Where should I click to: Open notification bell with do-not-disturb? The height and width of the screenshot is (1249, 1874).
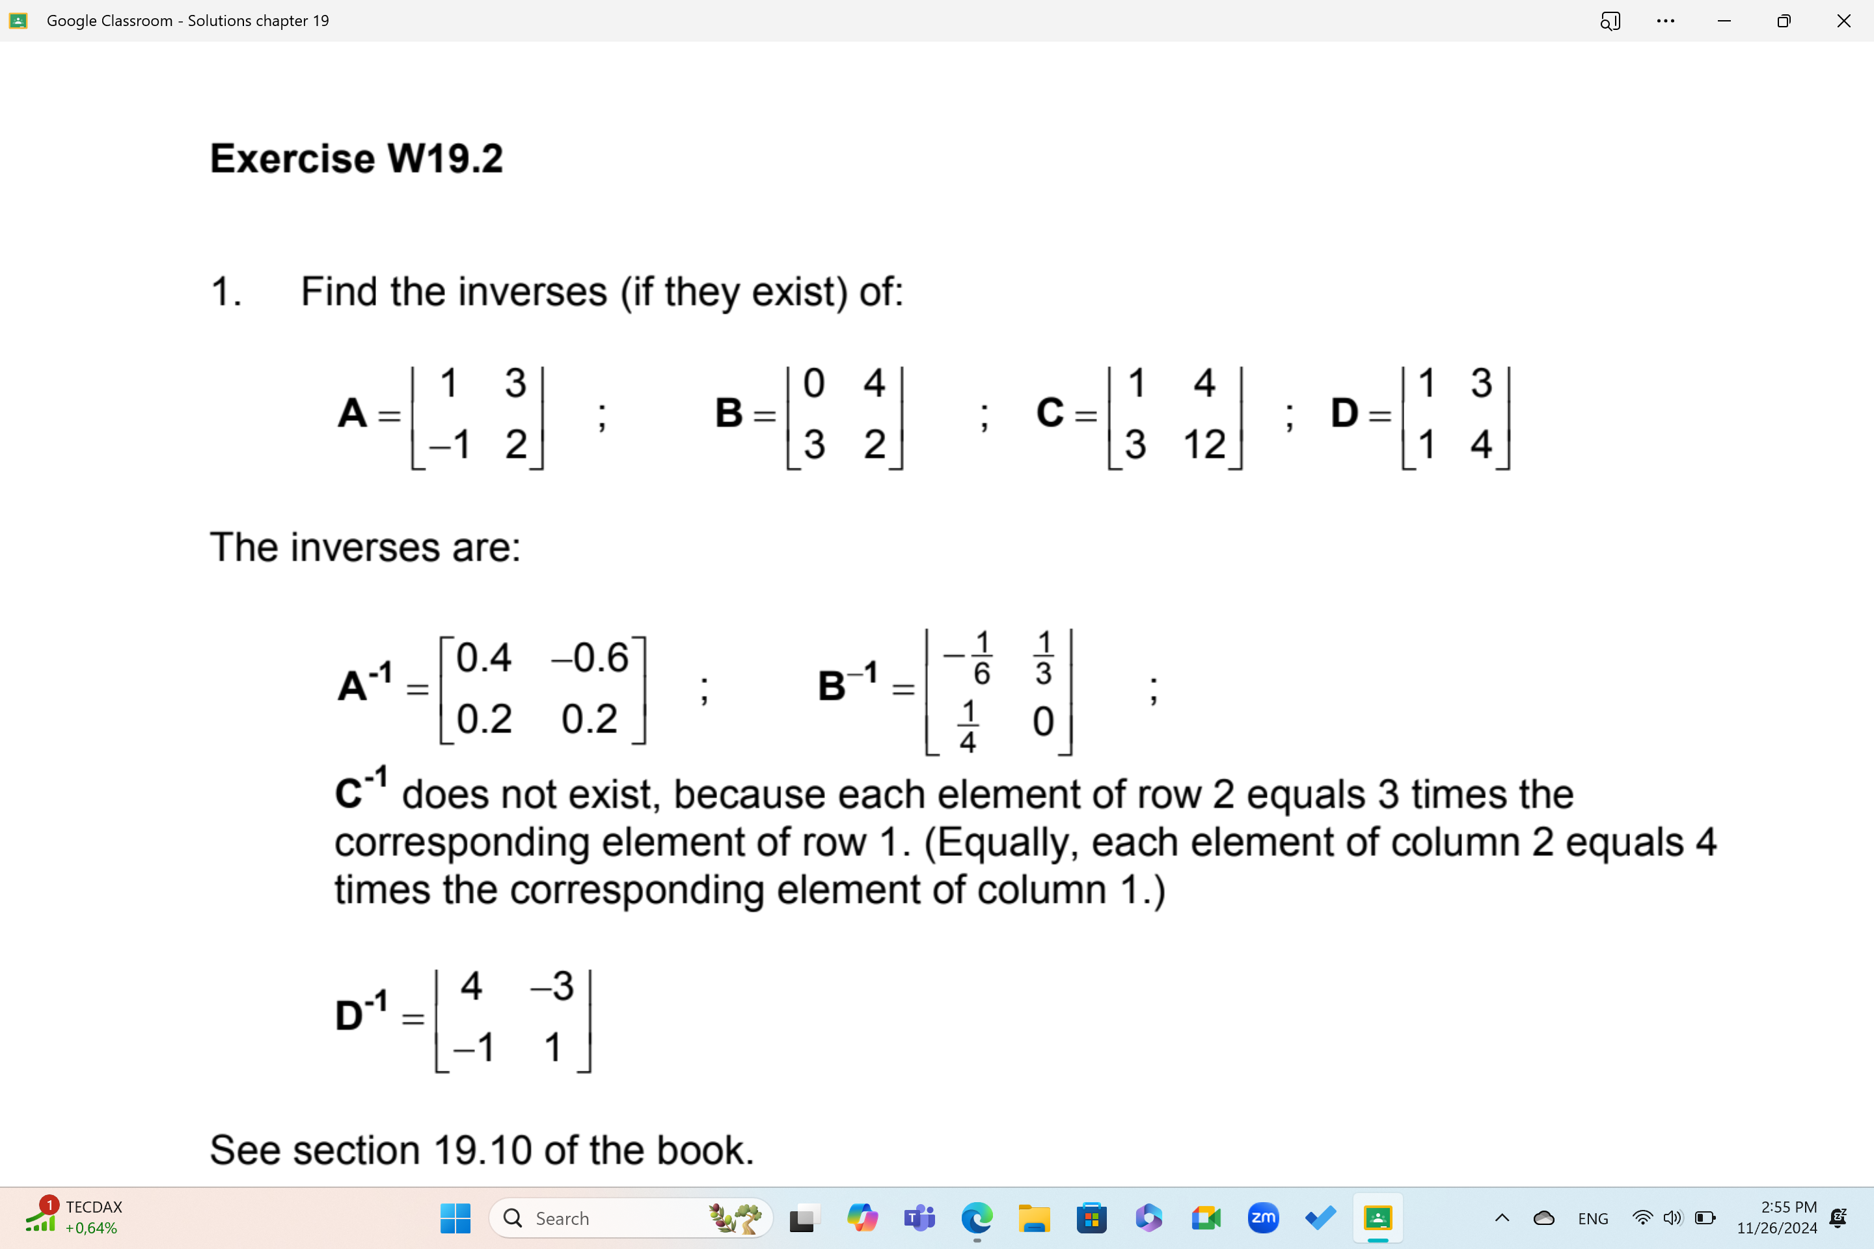(x=1839, y=1218)
